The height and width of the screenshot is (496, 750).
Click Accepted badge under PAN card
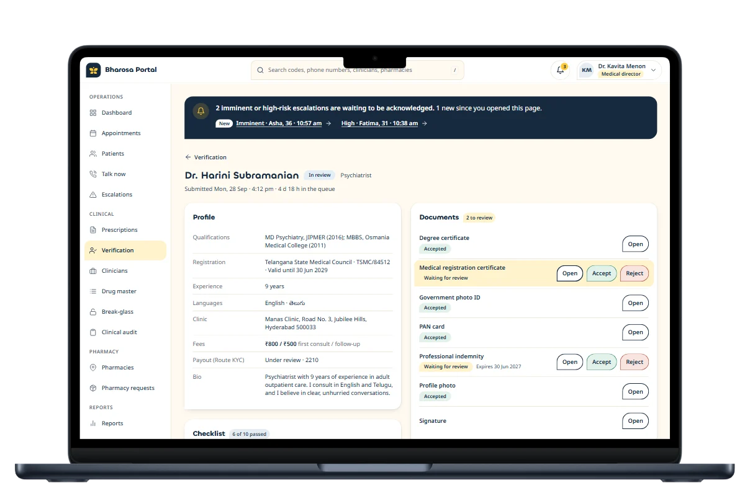[x=435, y=337]
